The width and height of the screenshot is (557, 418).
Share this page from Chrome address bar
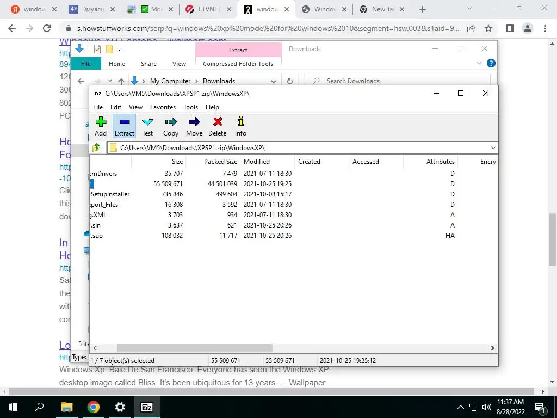(x=471, y=28)
